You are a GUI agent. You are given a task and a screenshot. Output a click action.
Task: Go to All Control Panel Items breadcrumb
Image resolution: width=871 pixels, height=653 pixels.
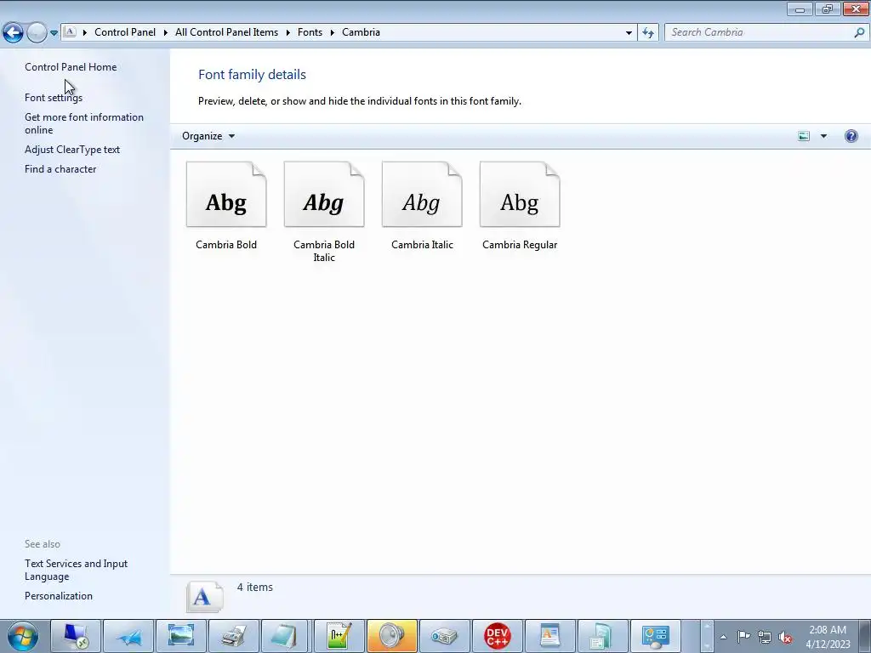226,32
